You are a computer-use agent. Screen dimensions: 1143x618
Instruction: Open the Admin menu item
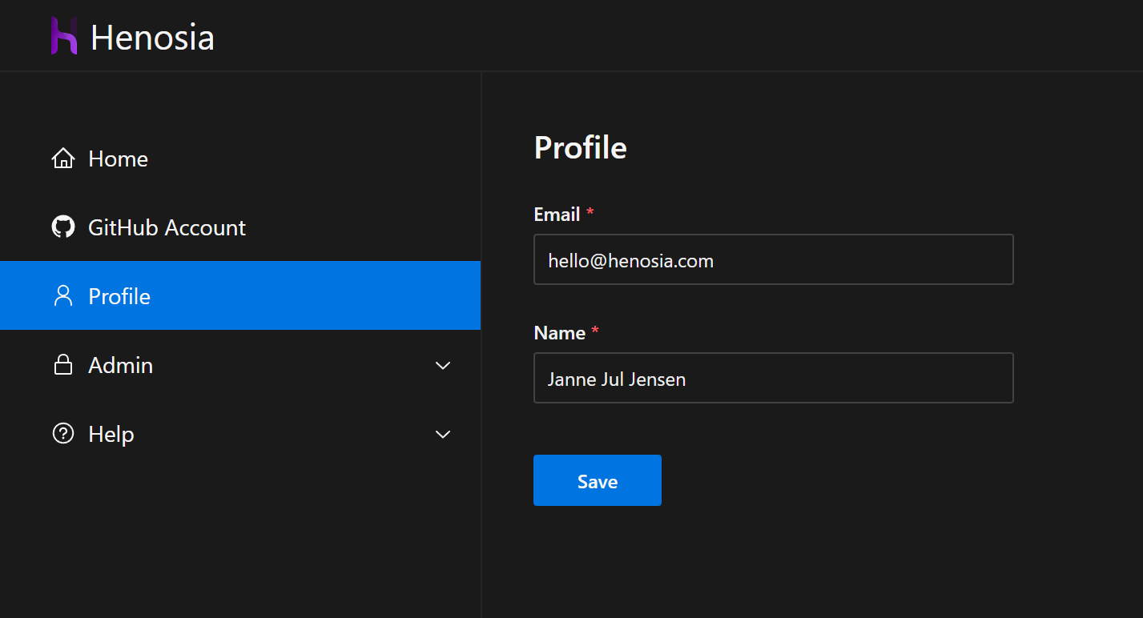pyautogui.click(x=240, y=365)
